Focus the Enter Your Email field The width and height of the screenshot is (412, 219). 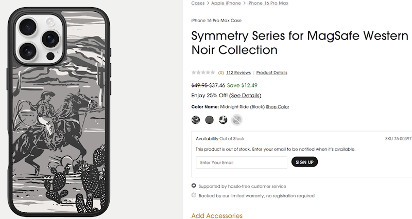pyautogui.click(x=242, y=162)
